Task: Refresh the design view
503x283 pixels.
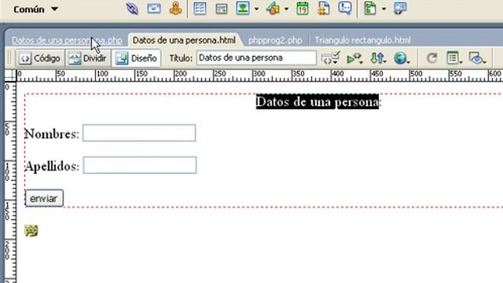Action: tap(431, 58)
